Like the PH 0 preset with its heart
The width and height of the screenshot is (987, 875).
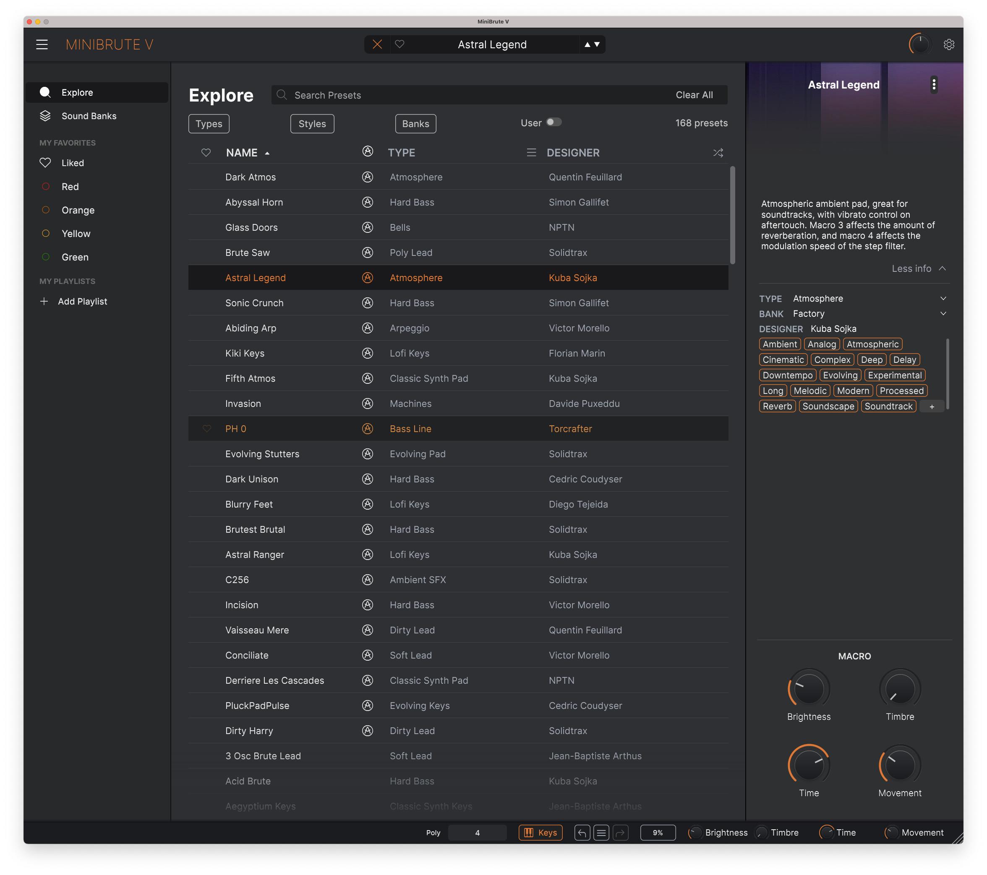click(206, 429)
